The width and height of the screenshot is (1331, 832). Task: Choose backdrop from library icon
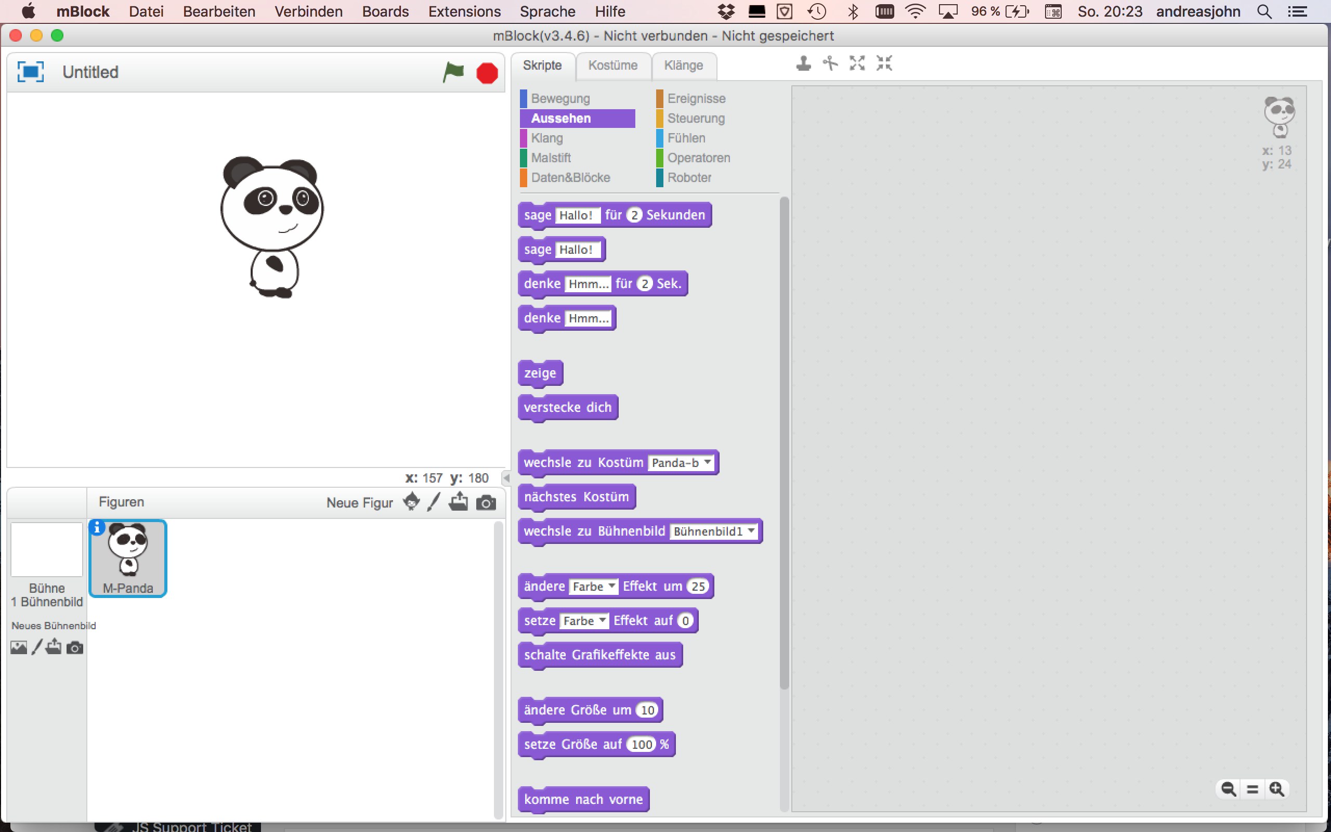pos(19,648)
